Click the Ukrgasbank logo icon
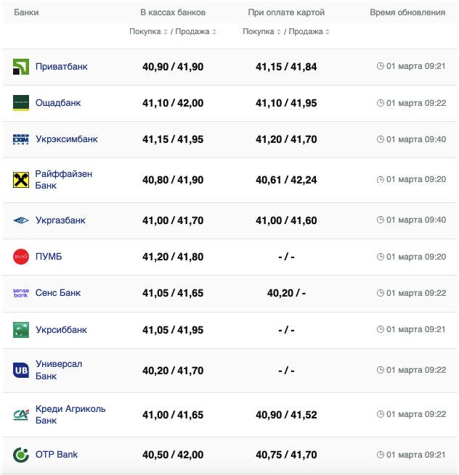 (x=21, y=220)
